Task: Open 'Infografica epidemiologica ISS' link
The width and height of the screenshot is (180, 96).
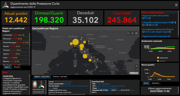Action: coord(157,23)
